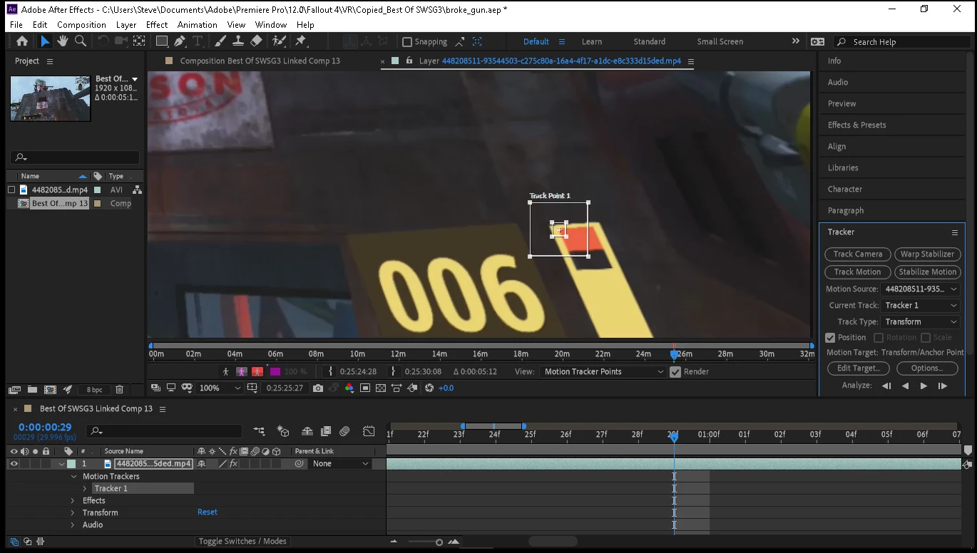Open the Motion Source dropdown
The width and height of the screenshot is (977, 553).
[x=920, y=289]
